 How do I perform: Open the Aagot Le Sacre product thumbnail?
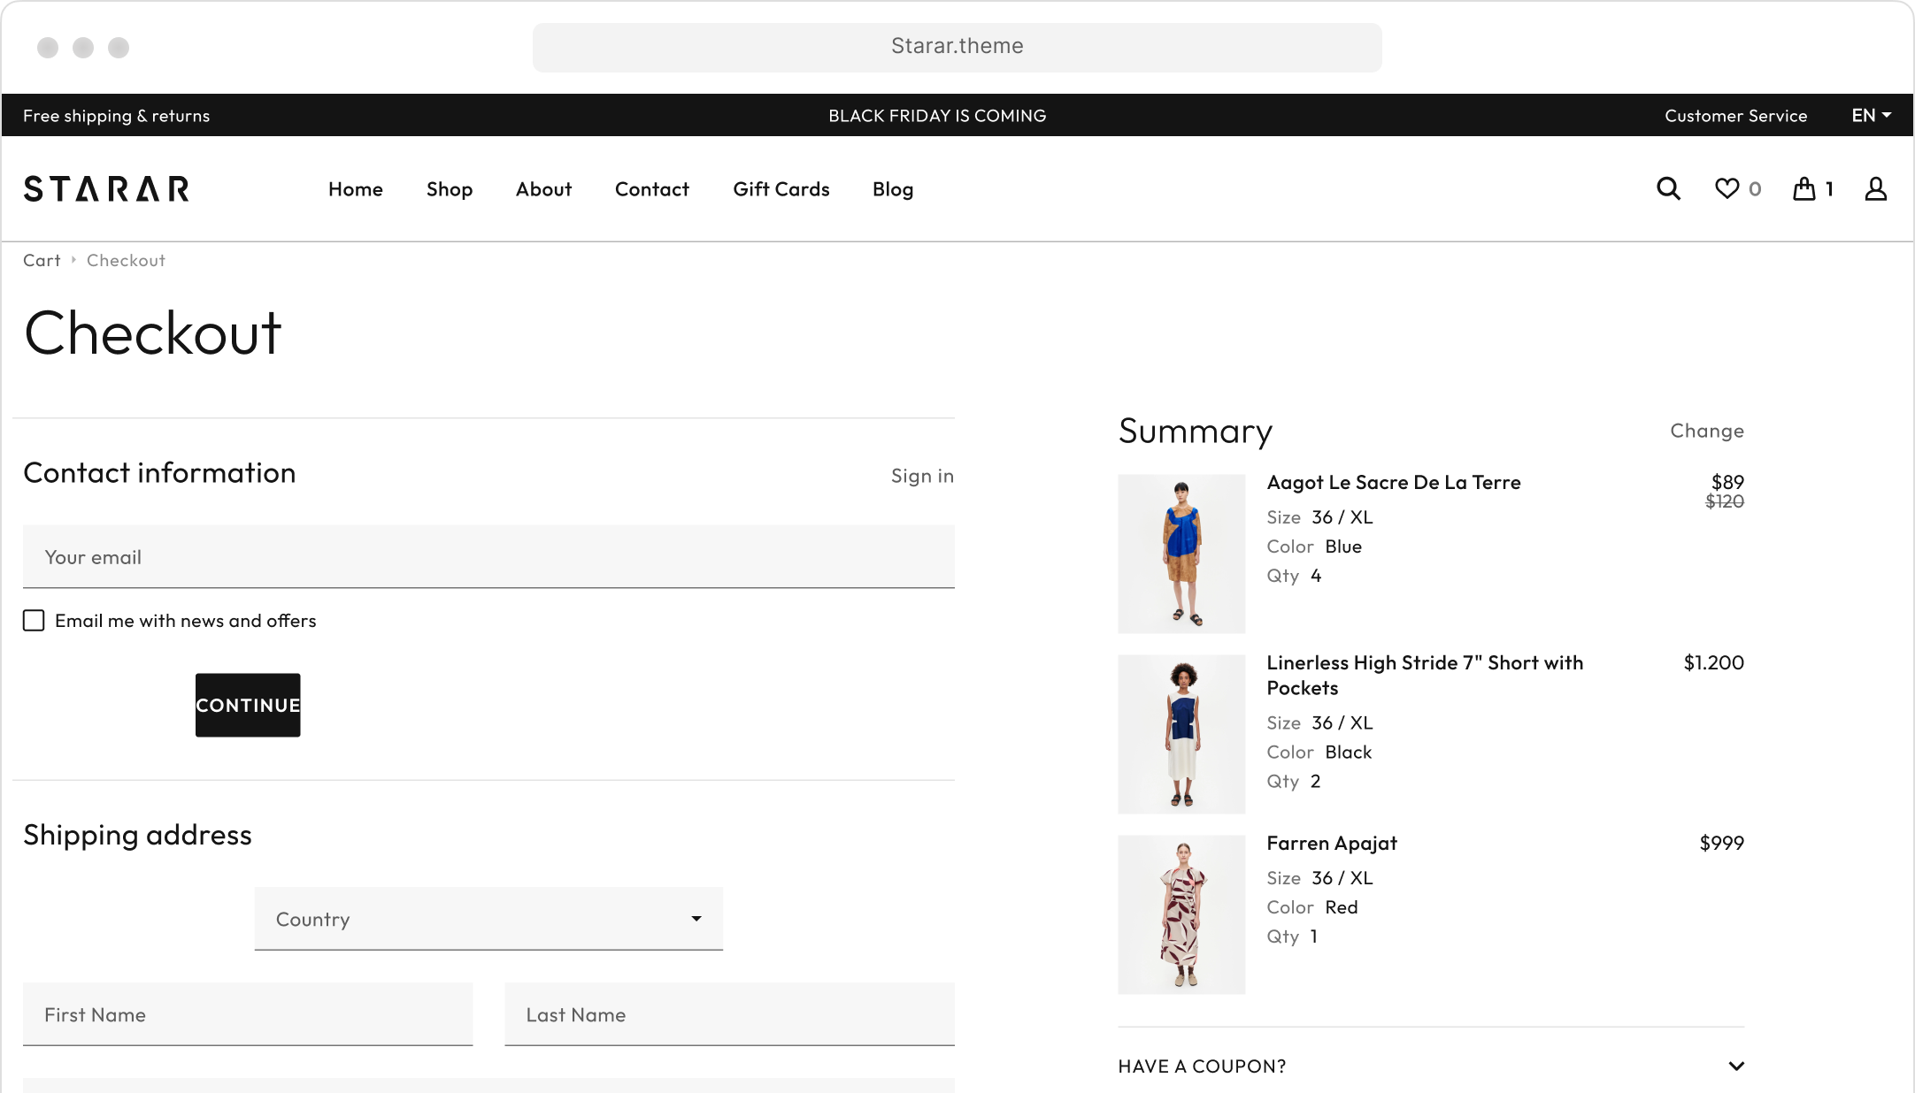1181,554
